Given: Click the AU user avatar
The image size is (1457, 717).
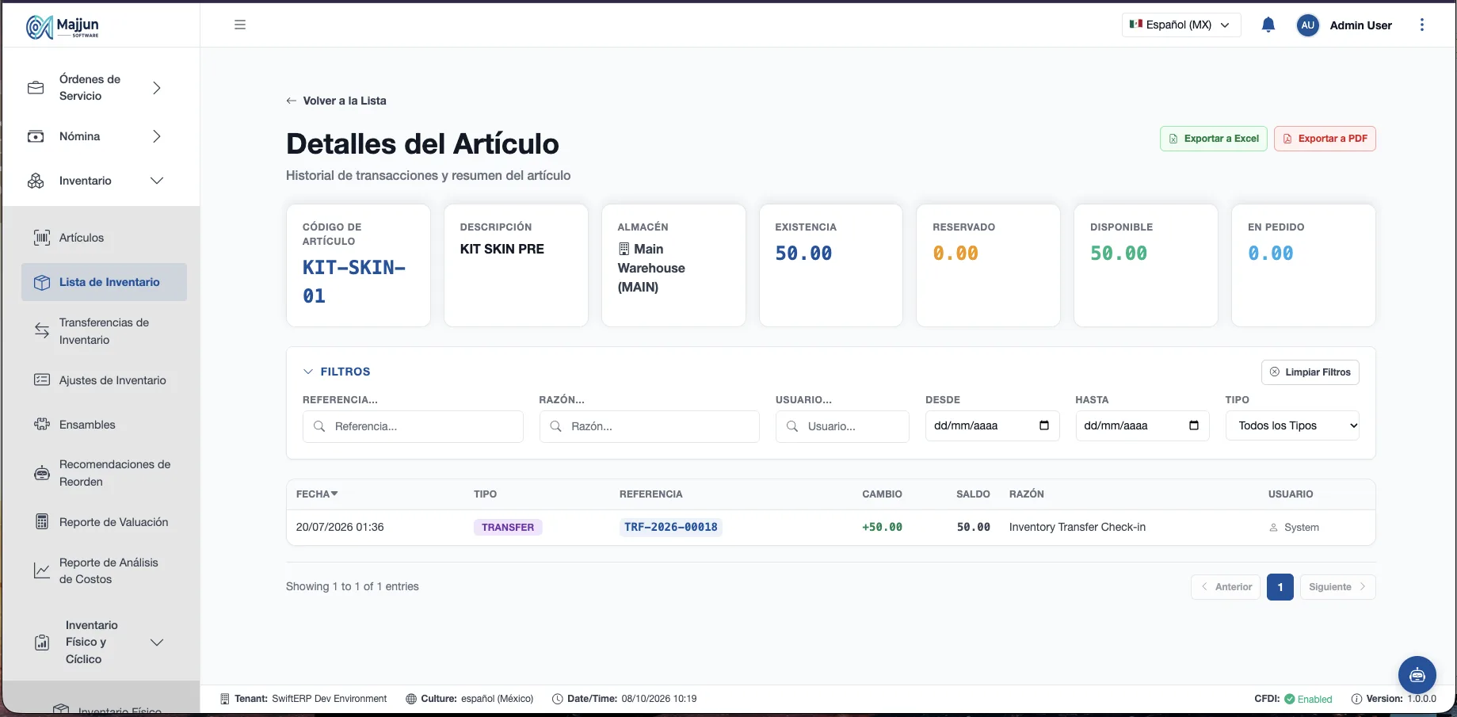Looking at the screenshot, I should point(1307,25).
